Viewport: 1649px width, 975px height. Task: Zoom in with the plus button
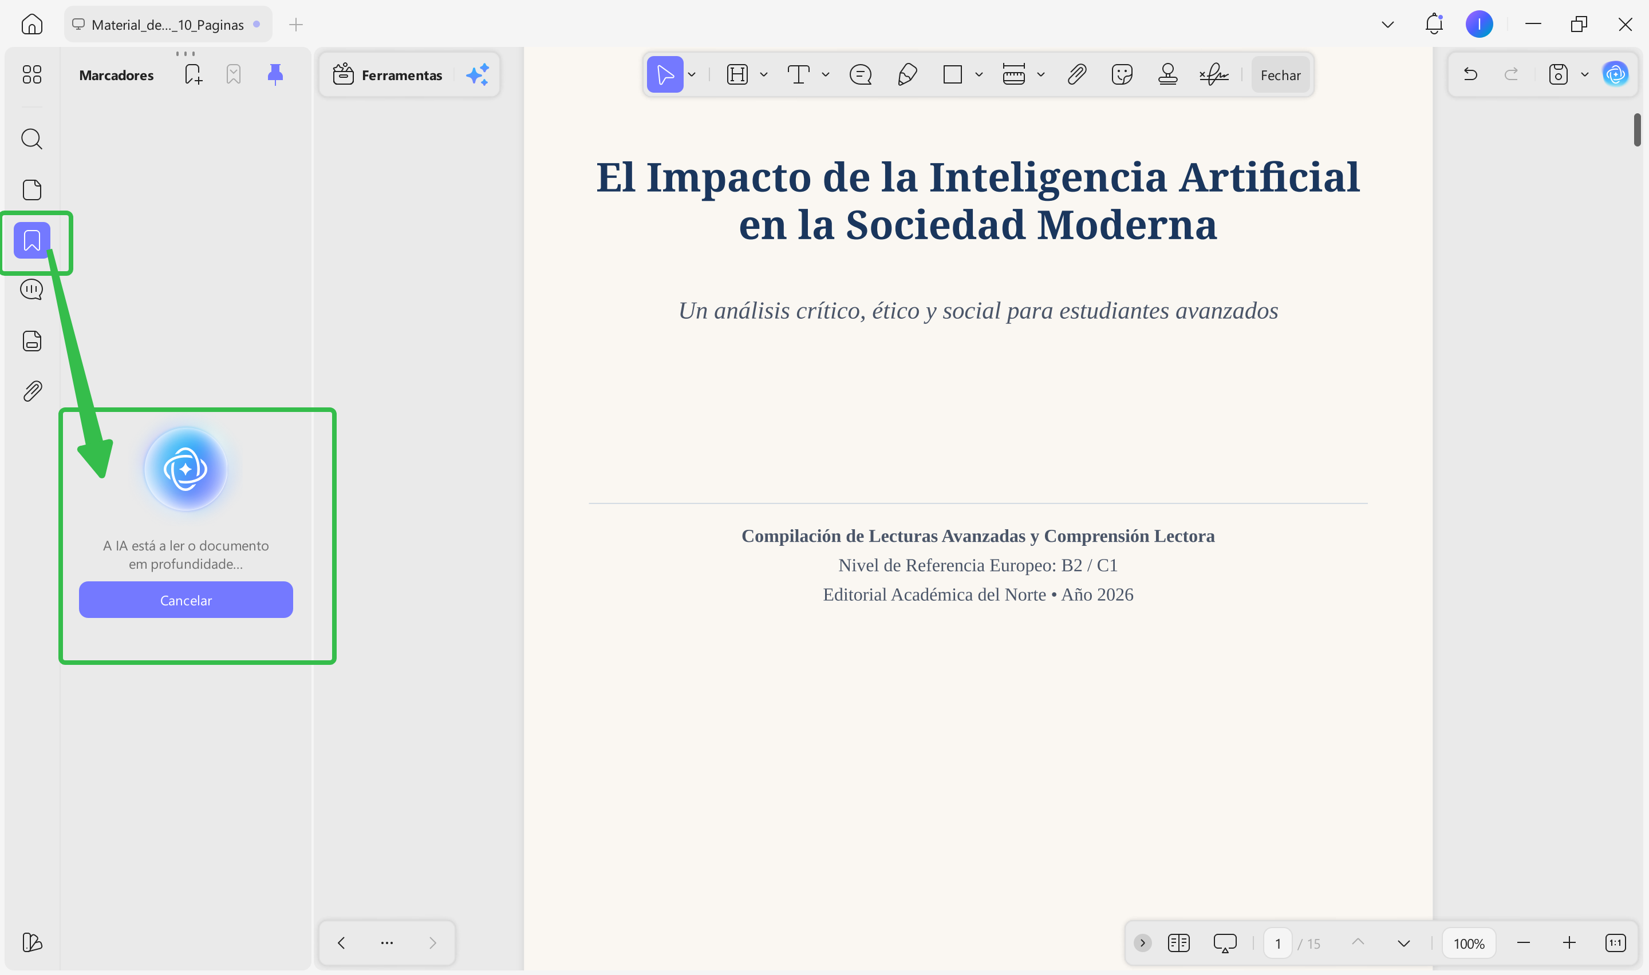coord(1569,943)
